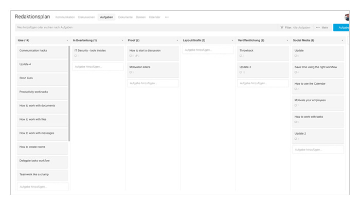Click comment icon on Motivate your employees card
The height and width of the screenshot is (205, 360).
pyautogui.click(x=296, y=105)
